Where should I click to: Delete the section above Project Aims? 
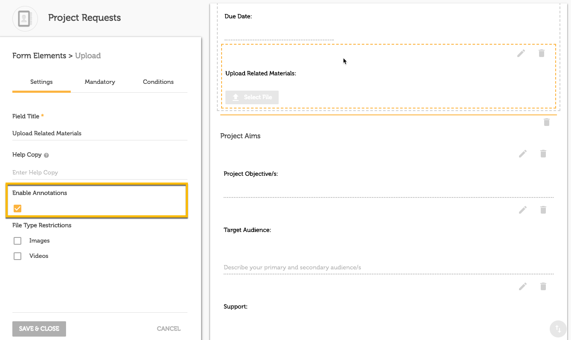547,122
